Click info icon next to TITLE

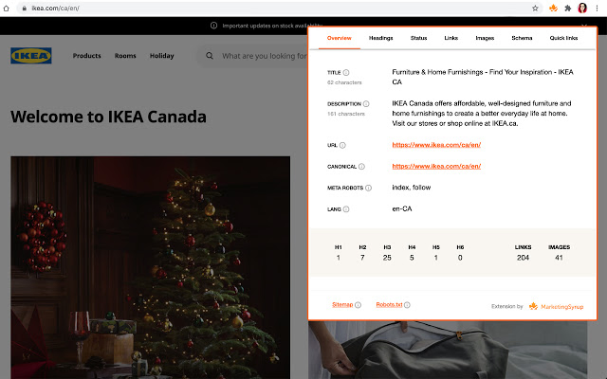346,72
